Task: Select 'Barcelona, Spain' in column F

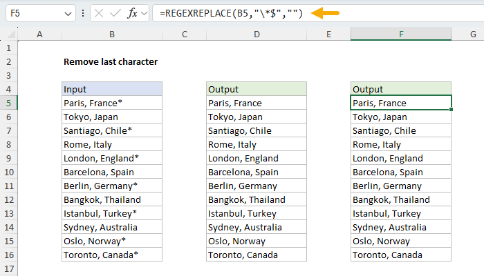Action: pyautogui.click(x=401, y=172)
